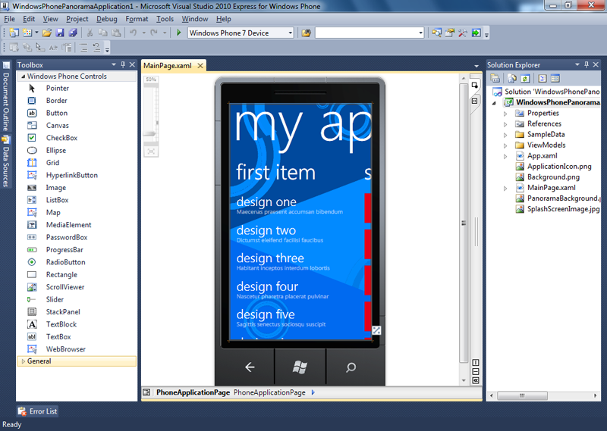607x431 pixels.
Task: Open the Windows Phone 7 Device dropdown
Action: coord(290,33)
